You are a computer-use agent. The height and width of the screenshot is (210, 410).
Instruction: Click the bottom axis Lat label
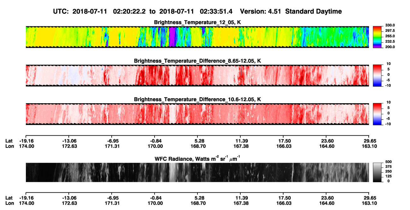pos(9,198)
